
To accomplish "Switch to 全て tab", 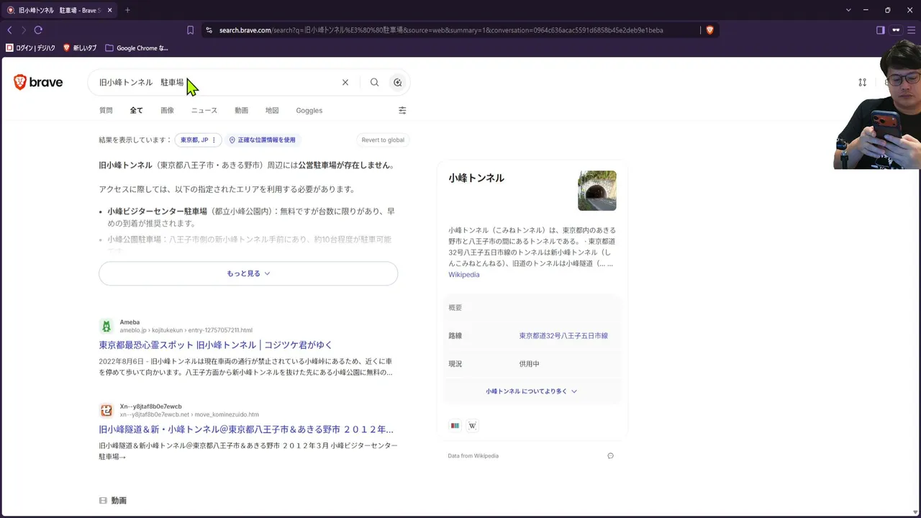I will (137, 110).
